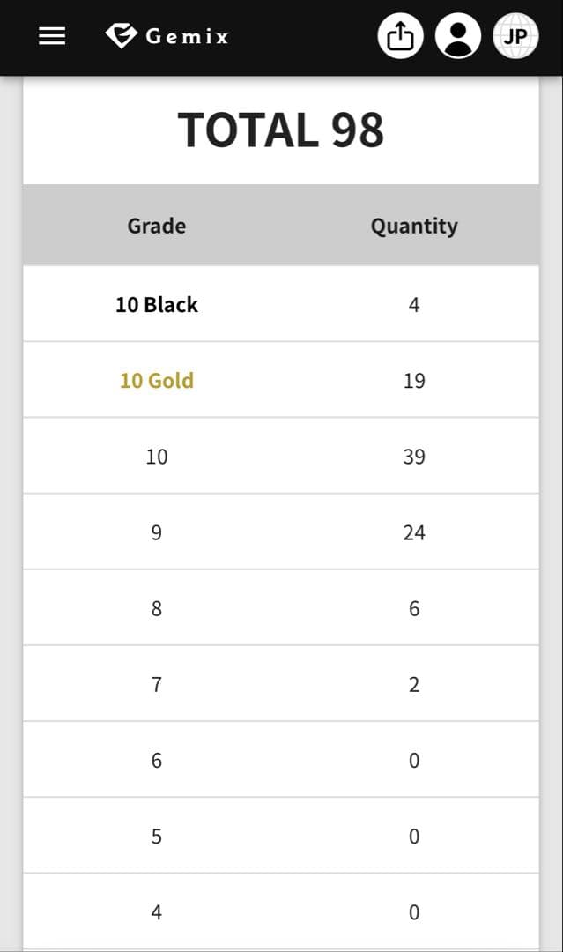This screenshot has height=952, width=563.
Task: Select the grade 9 row label
Action: tap(157, 532)
